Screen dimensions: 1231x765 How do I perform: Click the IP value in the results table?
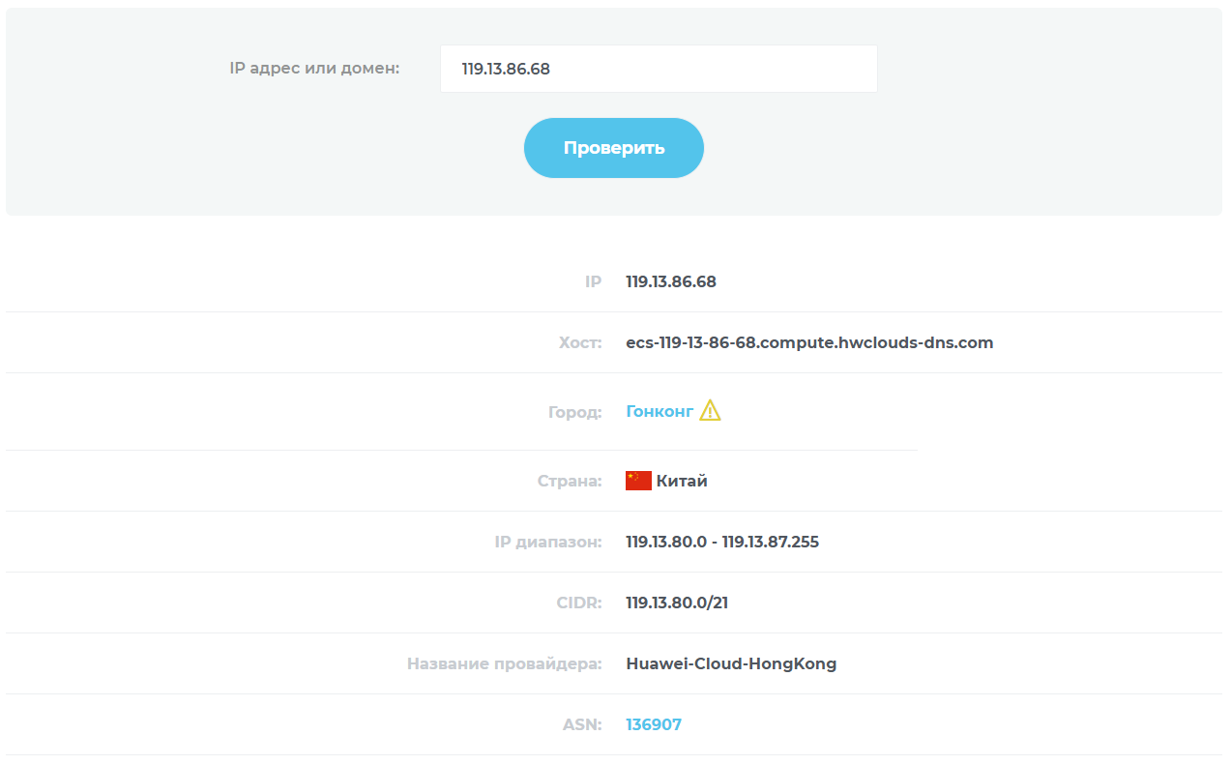671,281
